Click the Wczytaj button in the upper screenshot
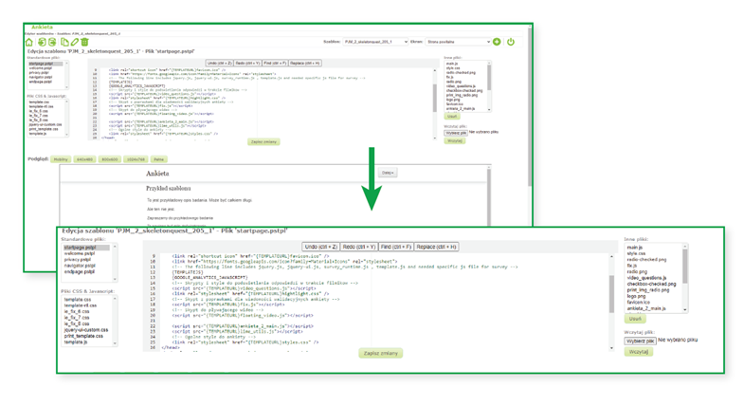The image size is (744, 406). [455, 141]
